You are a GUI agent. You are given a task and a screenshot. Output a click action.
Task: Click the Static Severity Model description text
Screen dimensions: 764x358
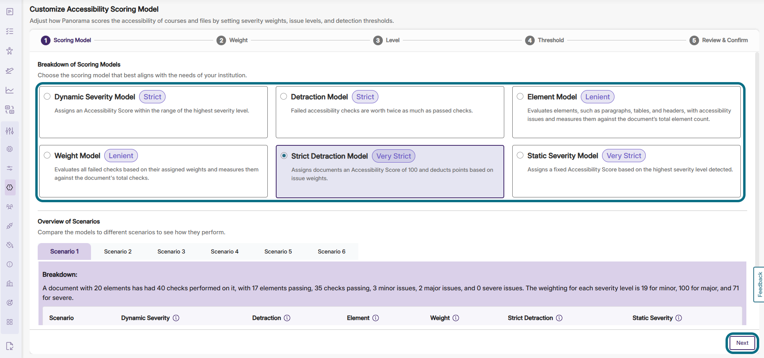630,169
